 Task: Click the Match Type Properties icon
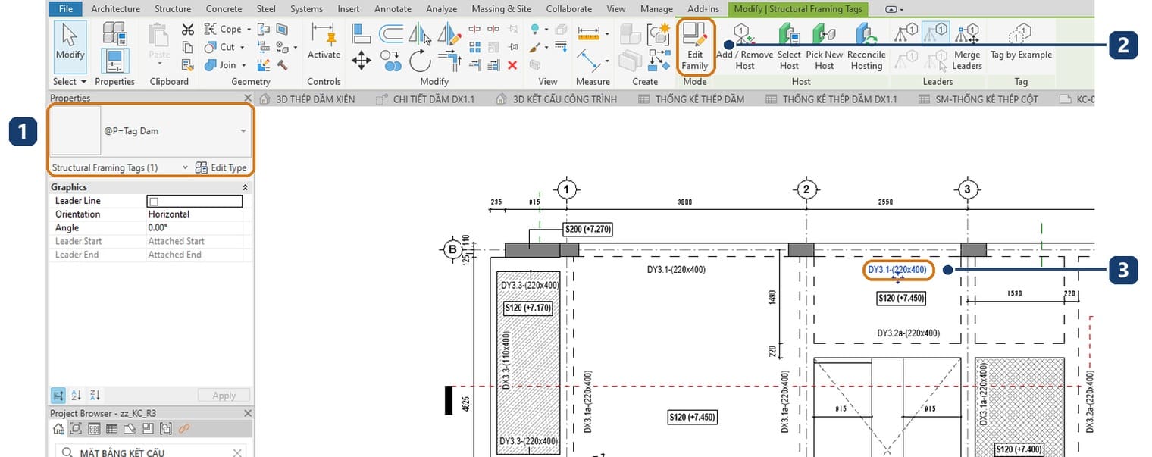pyautogui.click(x=188, y=65)
